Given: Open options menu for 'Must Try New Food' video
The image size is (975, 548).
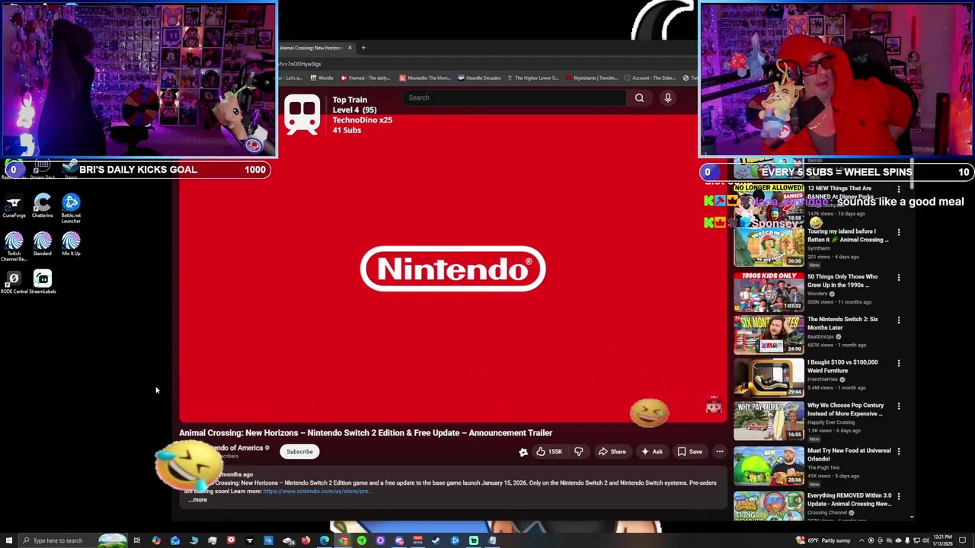Looking at the screenshot, I should [x=899, y=451].
